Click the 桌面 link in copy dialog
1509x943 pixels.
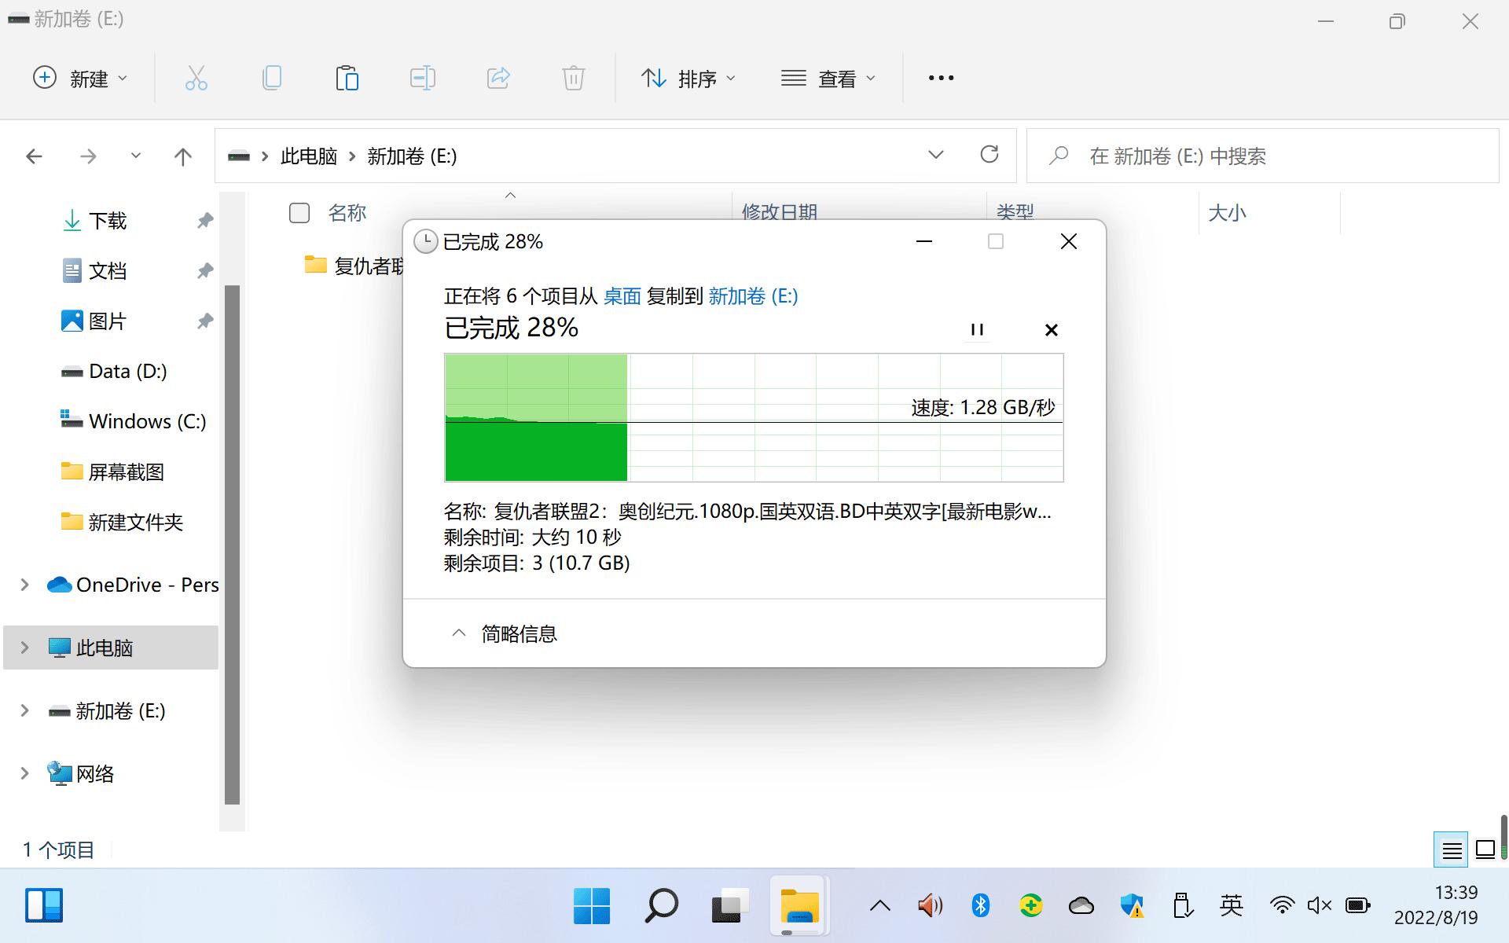621,296
